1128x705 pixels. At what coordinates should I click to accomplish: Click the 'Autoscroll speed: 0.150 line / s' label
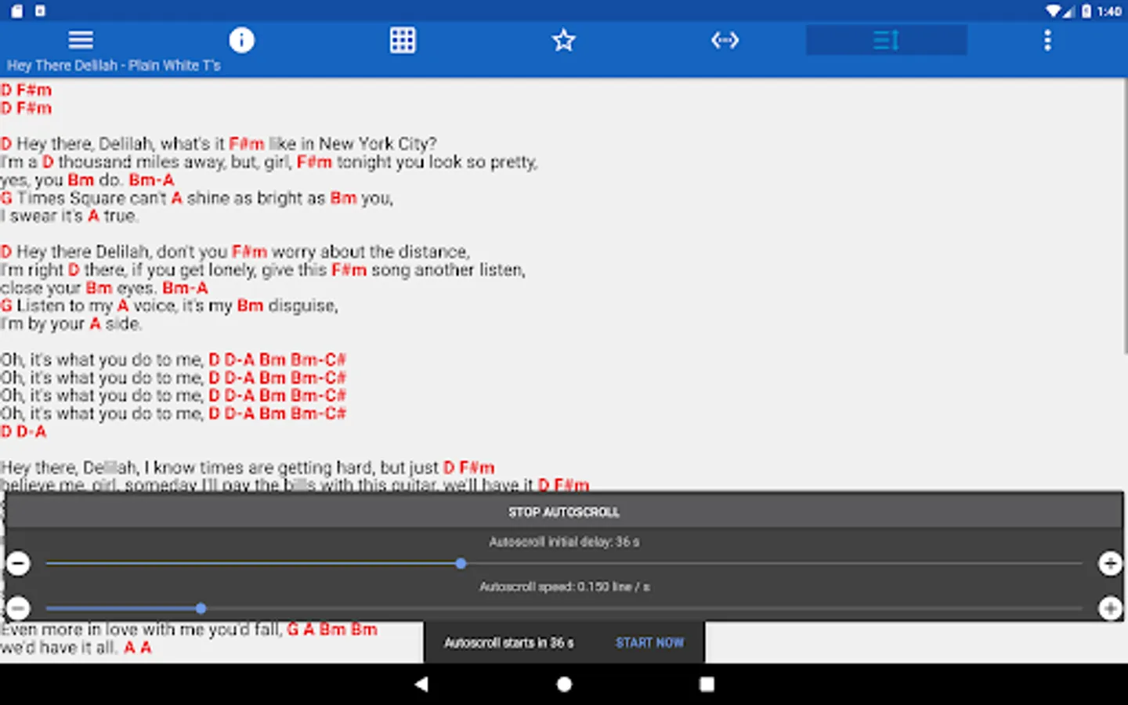564,586
